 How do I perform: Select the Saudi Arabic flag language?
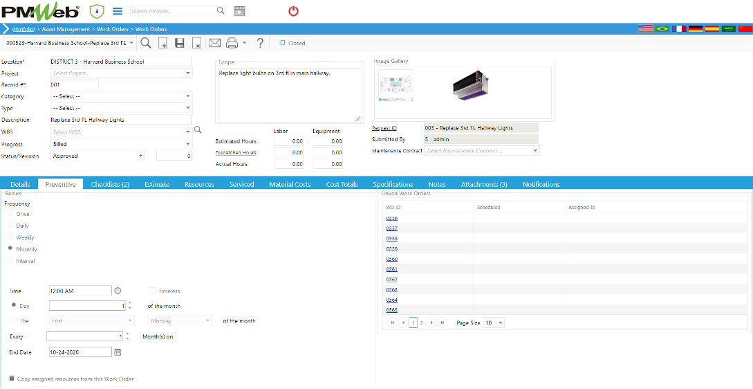[729, 29]
